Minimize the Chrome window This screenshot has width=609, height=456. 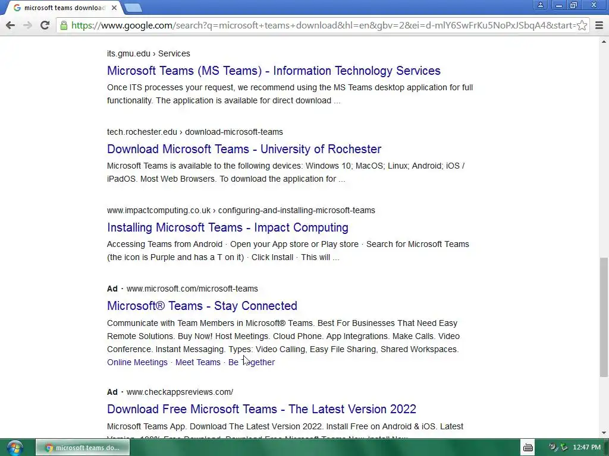click(559, 5)
